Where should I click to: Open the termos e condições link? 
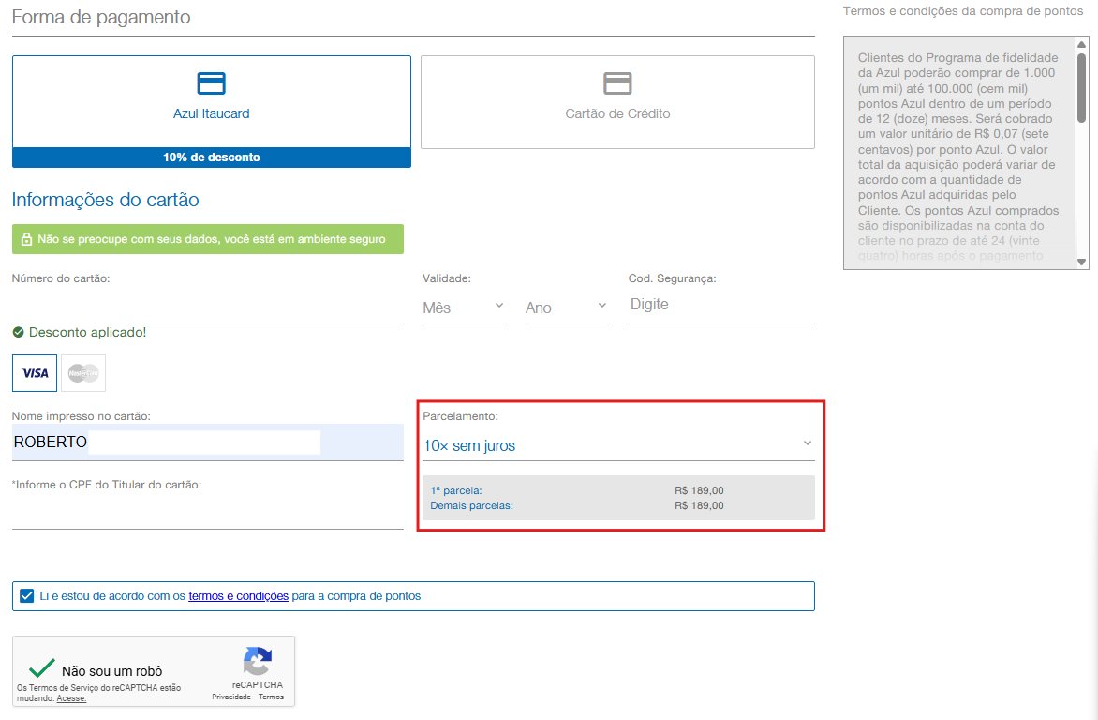[x=238, y=596]
